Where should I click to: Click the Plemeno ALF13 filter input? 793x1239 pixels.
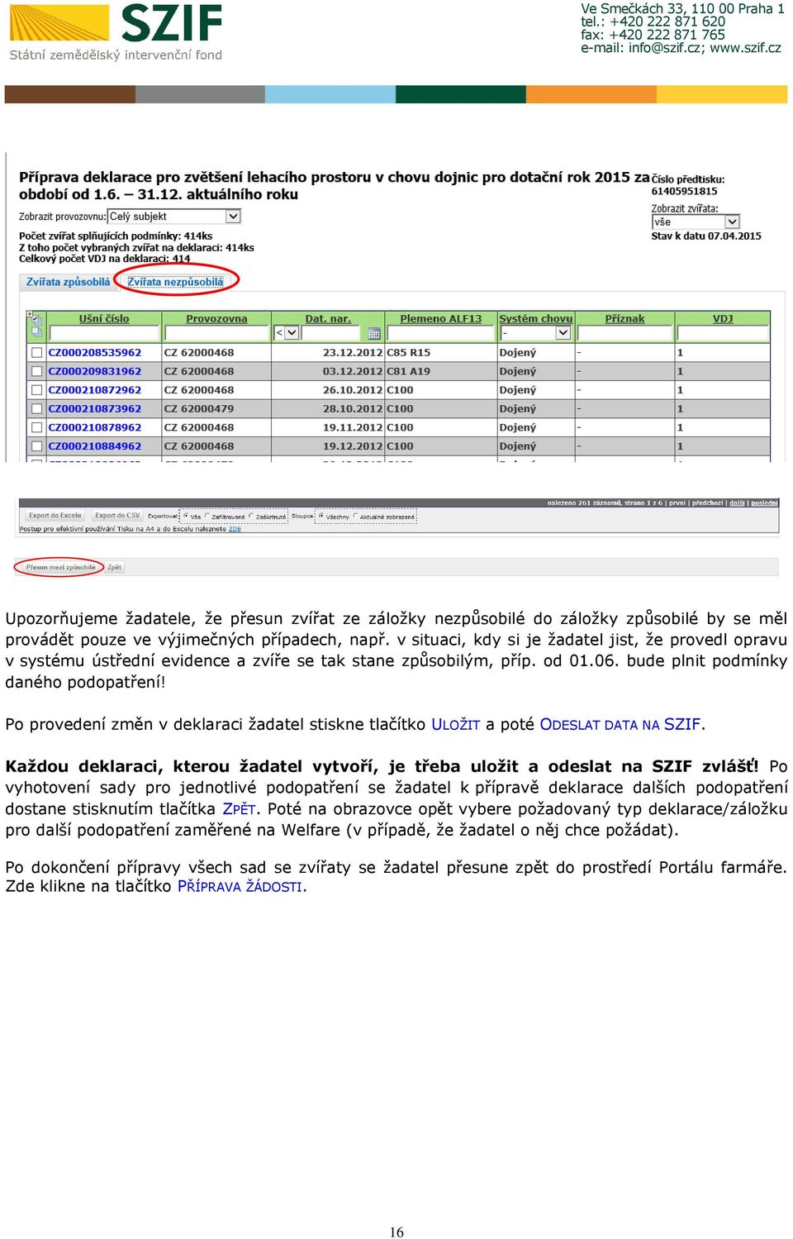point(440,333)
